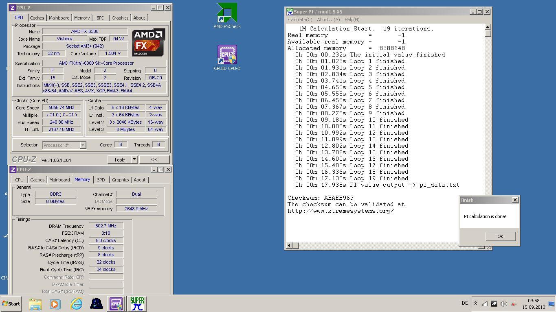Switch to the CPU-Z taskbar button
This screenshot has height=312, width=556.
(116, 304)
